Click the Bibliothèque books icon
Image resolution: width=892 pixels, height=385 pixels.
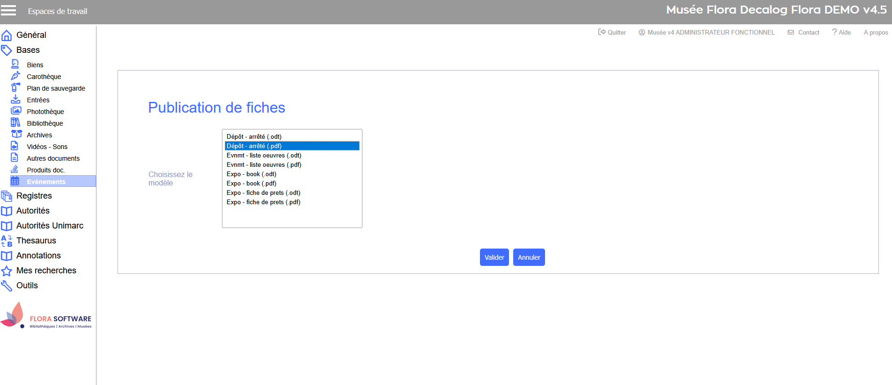point(15,123)
